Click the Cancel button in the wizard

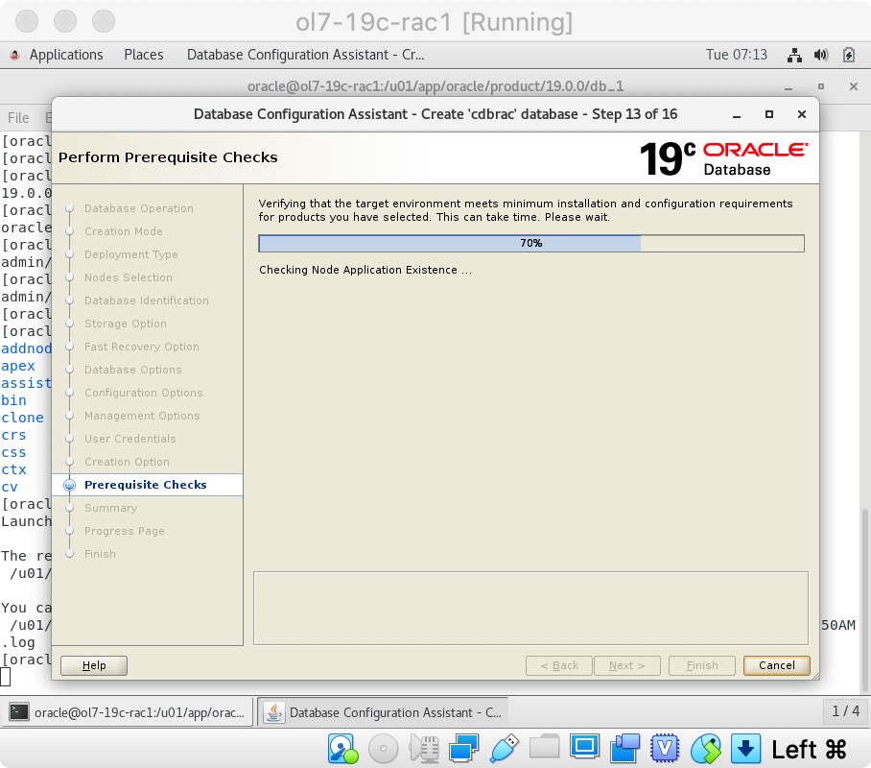point(776,665)
